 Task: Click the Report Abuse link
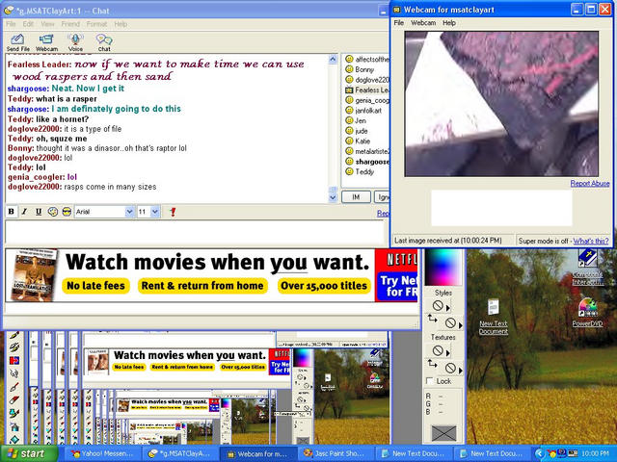589,184
